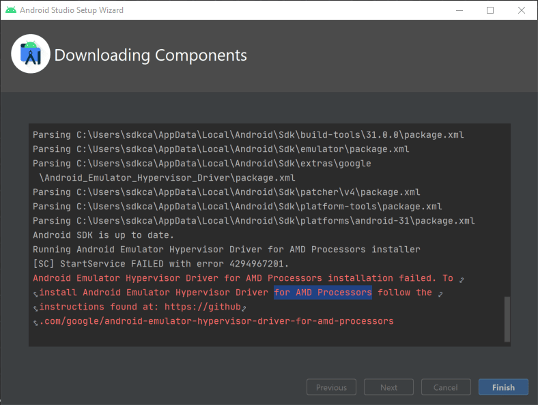Image resolution: width=538 pixels, height=405 pixels.
Task: Click the soft-wrap arrow after "failed. To"
Action: click(462, 280)
